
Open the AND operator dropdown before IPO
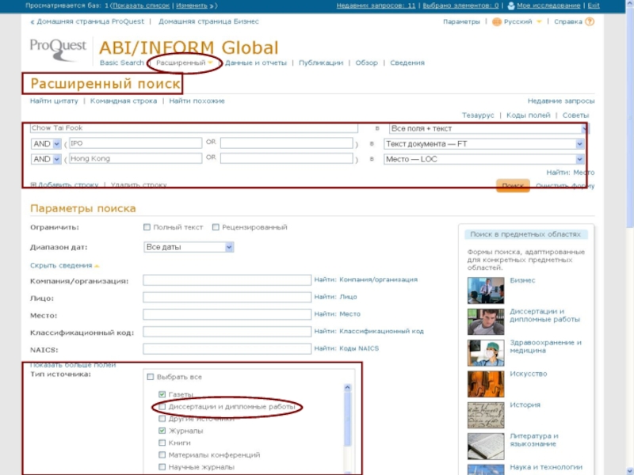46,144
